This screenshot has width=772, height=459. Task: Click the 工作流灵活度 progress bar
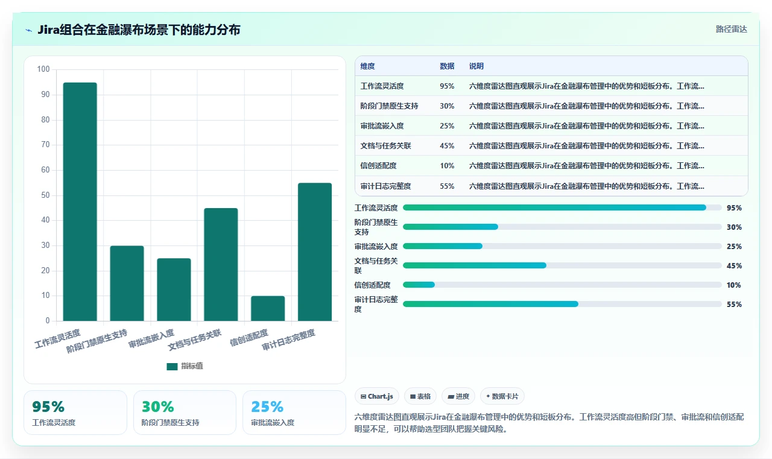point(562,207)
